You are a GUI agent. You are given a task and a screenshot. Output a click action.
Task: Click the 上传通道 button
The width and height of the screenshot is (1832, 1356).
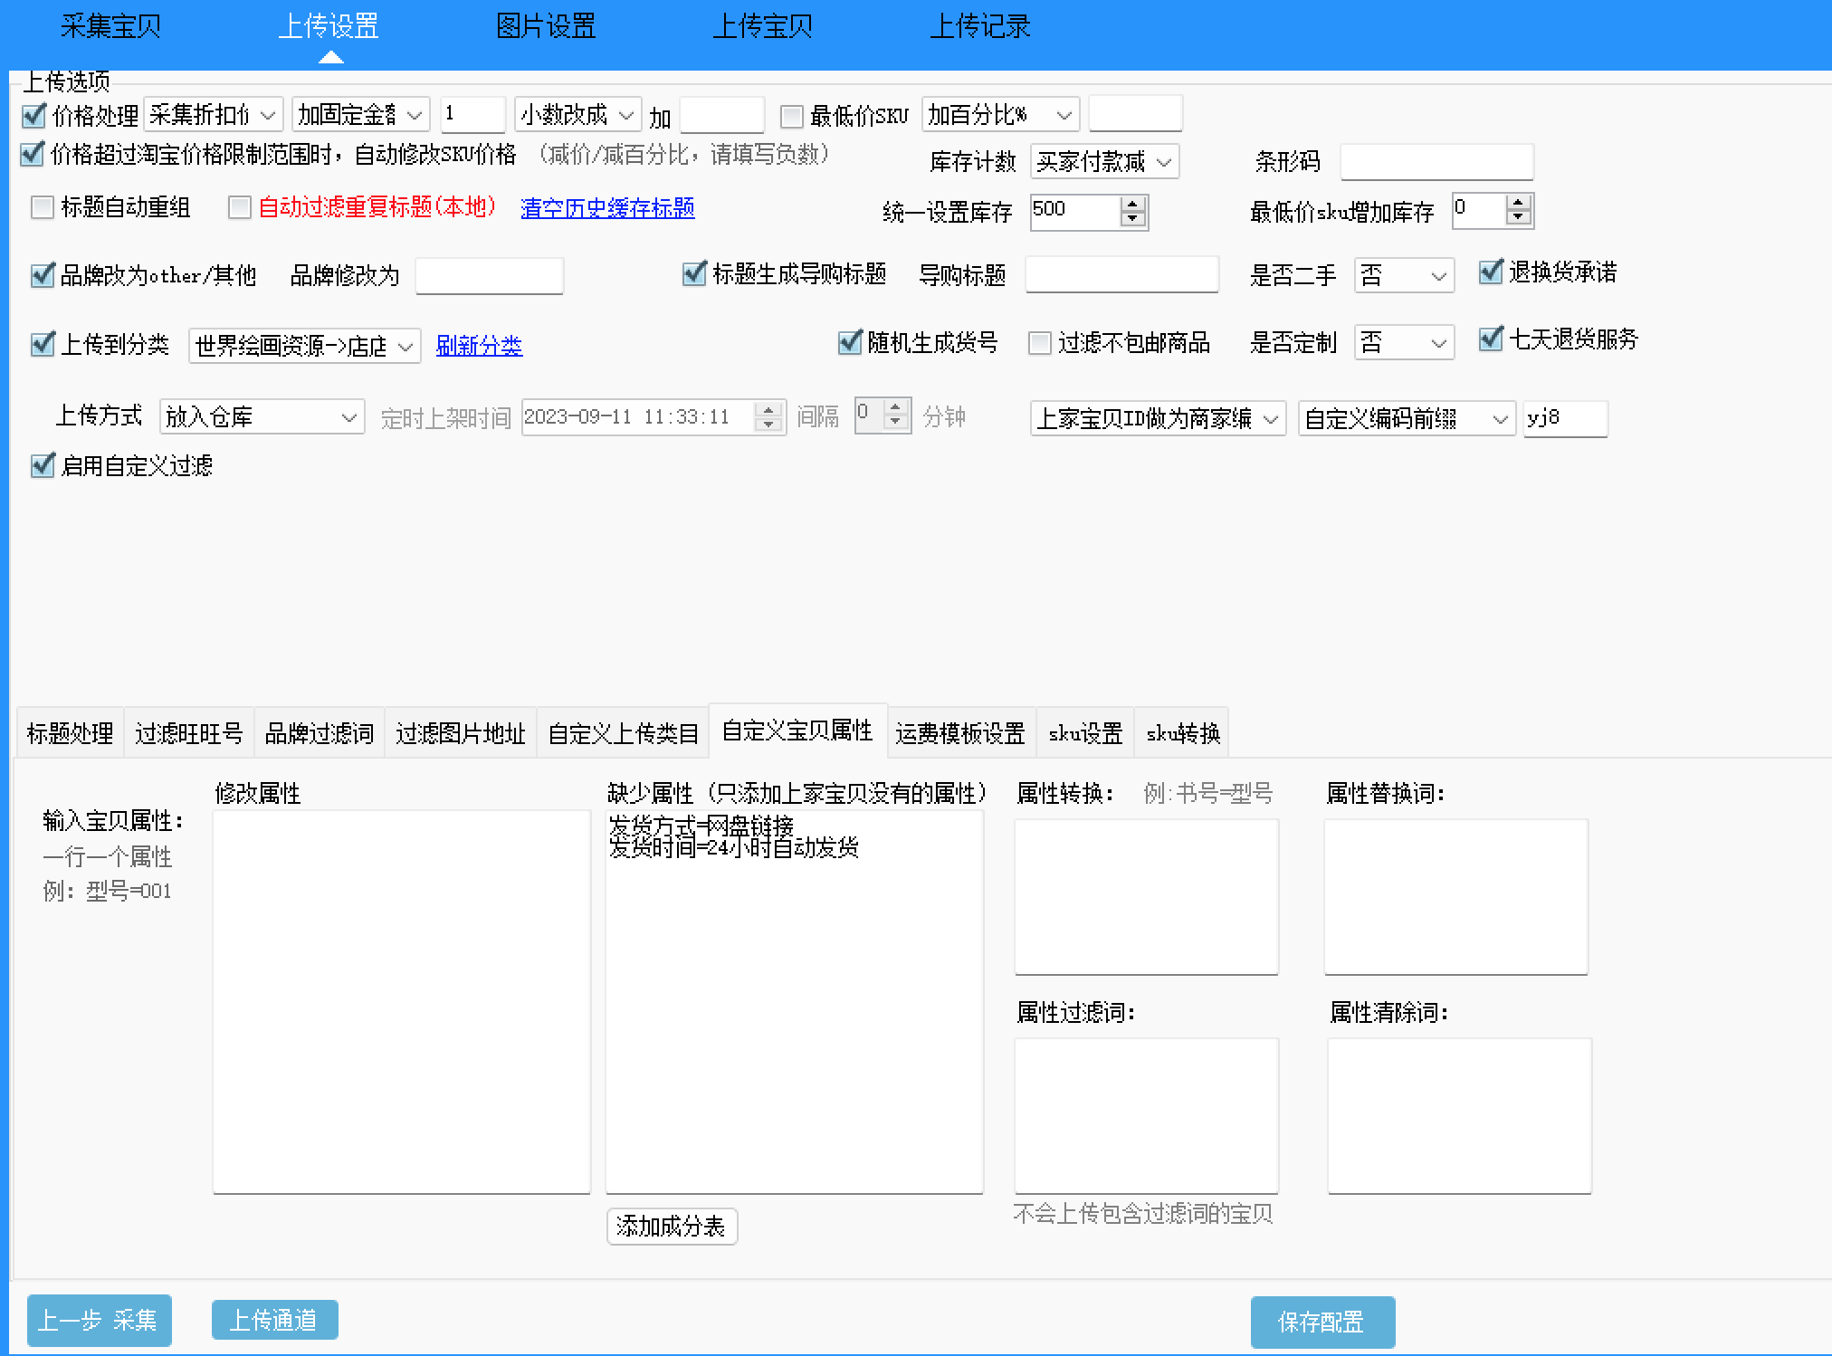click(275, 1320)
